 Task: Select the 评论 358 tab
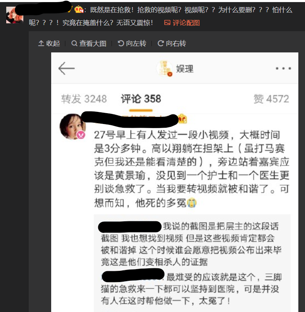141,99
